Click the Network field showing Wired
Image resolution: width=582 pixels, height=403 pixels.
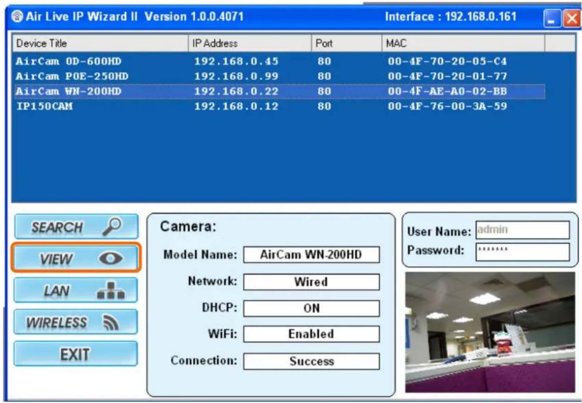point(311,282)
